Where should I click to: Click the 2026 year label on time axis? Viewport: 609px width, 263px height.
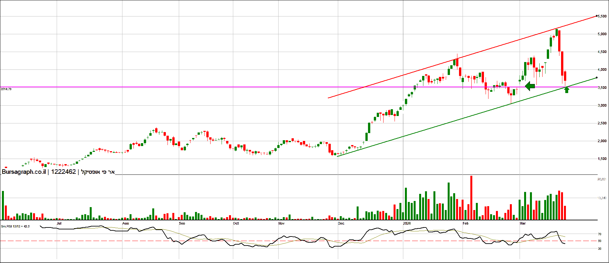407,223
